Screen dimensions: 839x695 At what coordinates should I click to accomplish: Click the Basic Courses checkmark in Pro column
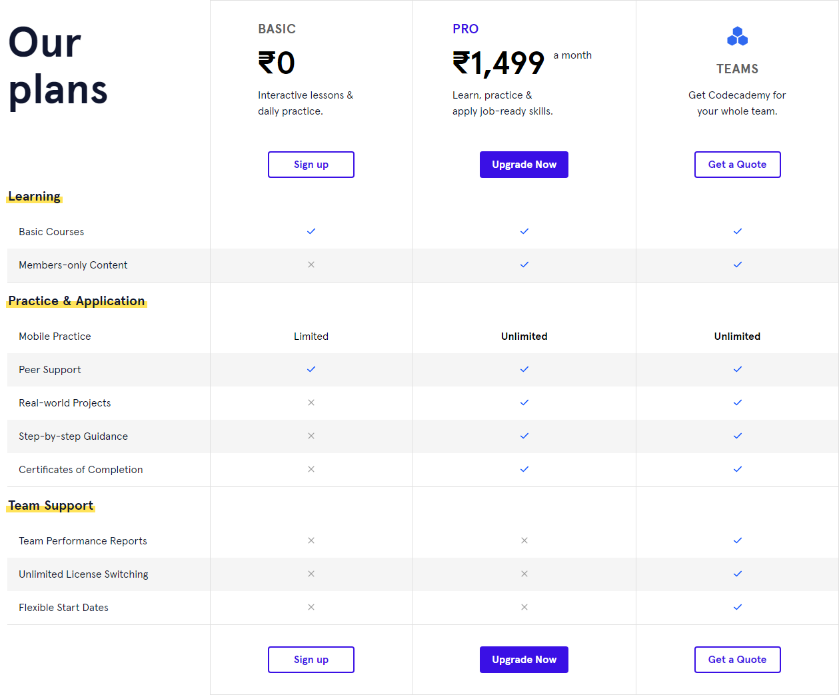(x=524, y=231)
